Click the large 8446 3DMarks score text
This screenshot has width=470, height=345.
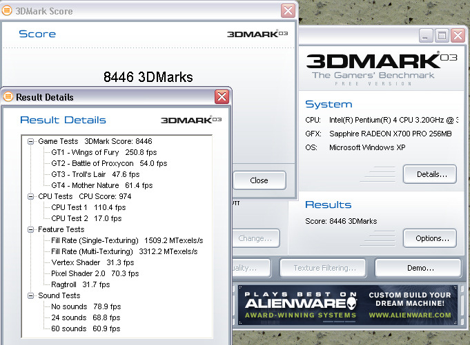coord(148,77)
